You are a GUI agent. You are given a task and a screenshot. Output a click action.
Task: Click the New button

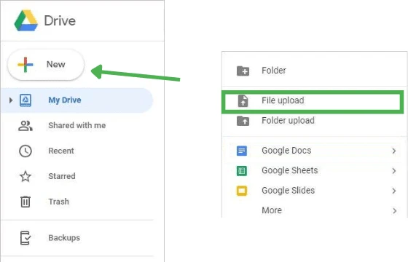(46, 65)
